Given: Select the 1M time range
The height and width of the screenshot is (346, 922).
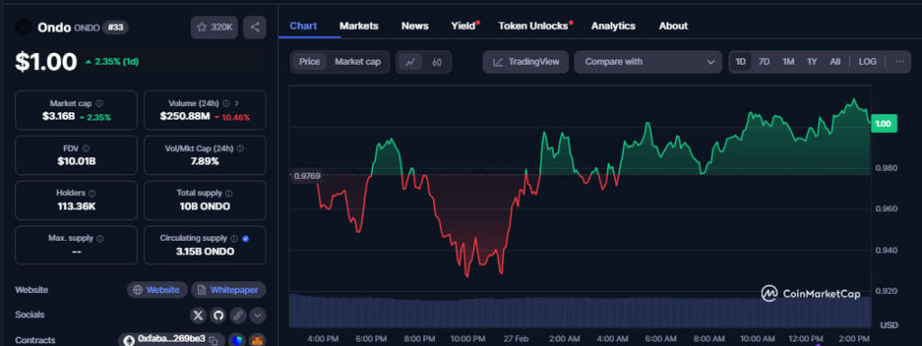Looking at the screenshot, I should click(789, 62).
